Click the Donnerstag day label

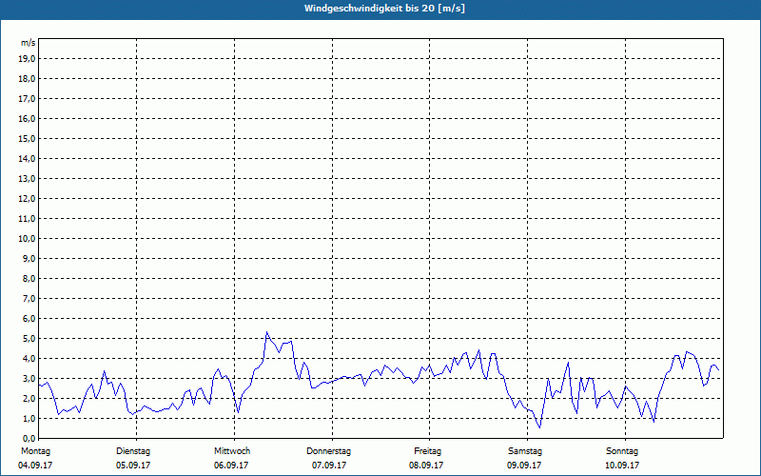328,451
